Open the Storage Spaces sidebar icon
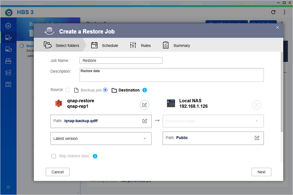 tap(8, 72)
